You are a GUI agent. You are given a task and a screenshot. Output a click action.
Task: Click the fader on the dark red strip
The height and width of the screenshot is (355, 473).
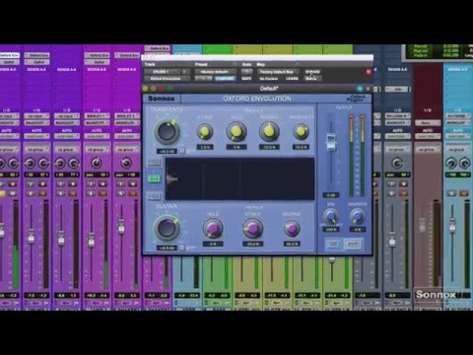point(423,225)
